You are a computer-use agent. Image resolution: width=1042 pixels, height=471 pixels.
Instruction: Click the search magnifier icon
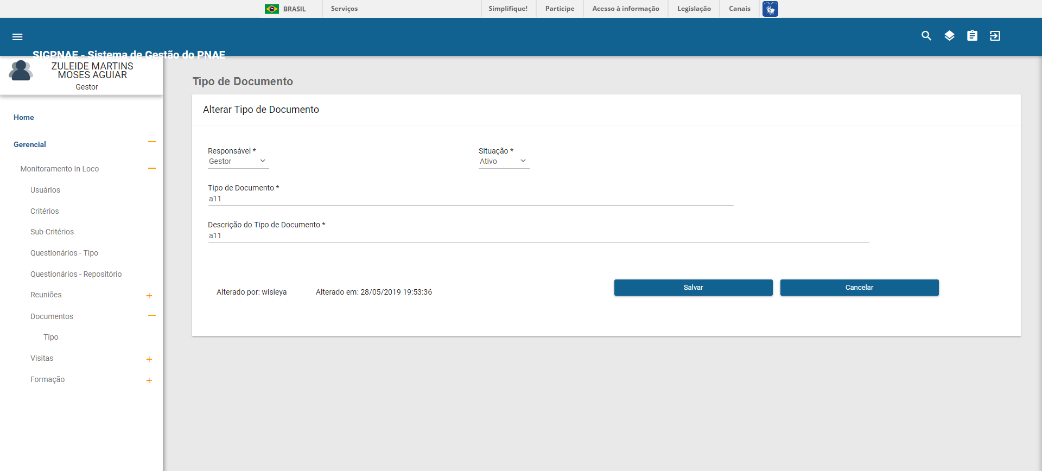[x=926, y=36]
